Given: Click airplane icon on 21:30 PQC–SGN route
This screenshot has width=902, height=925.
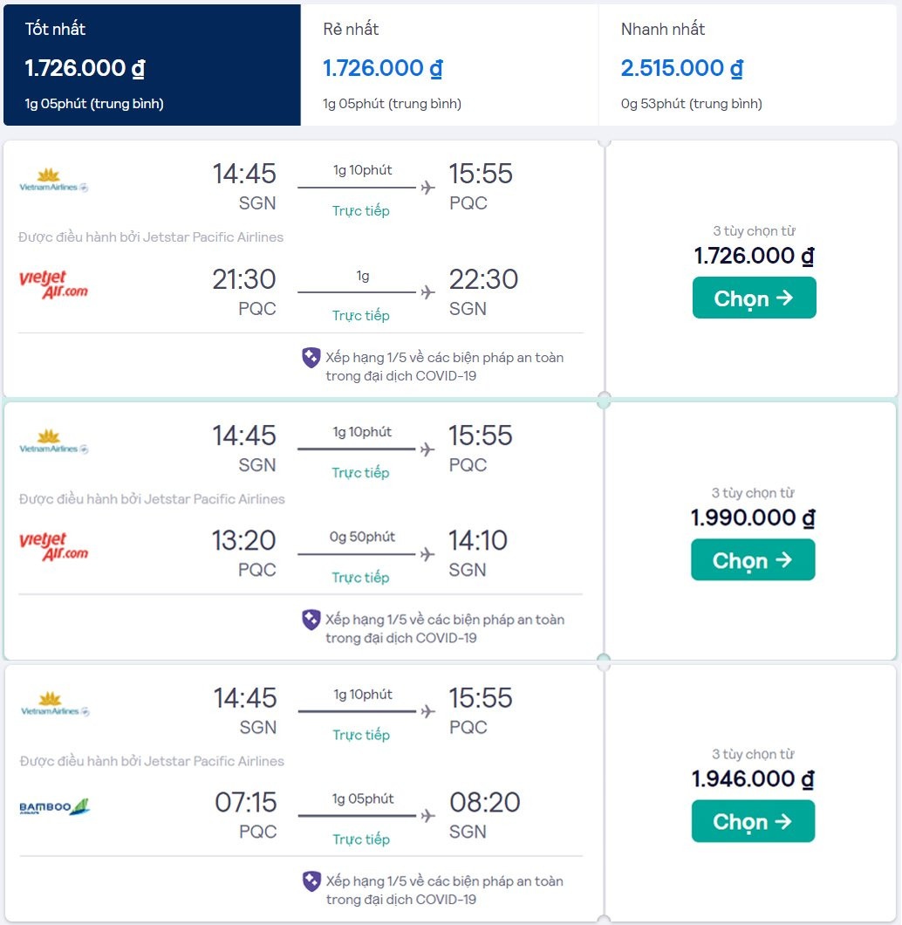Looking at the screenshot, I should (x=427, y=292).
